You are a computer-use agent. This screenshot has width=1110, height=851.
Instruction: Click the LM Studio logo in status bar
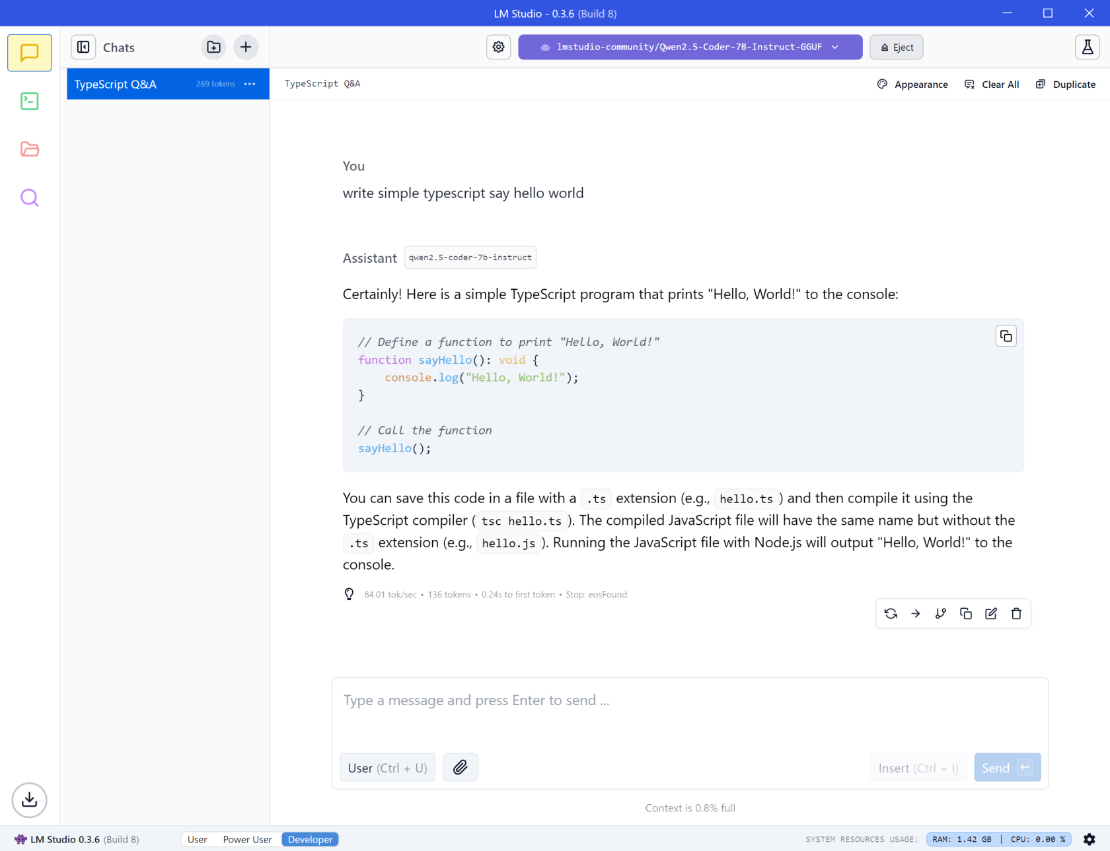[20, 839]
